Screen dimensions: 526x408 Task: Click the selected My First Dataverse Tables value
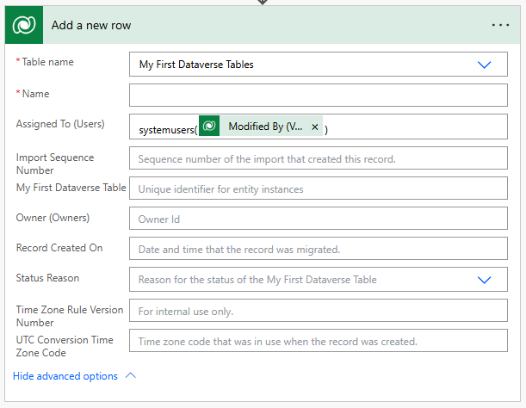click(x=196, y=65)
